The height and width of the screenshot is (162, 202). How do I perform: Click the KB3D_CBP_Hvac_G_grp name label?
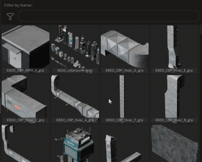pyautogui.click(x=125, y=70)
